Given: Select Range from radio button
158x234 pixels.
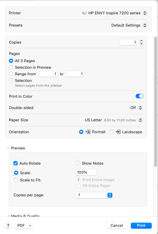Looking at the screenshot, I should click(x=11, y=74).
